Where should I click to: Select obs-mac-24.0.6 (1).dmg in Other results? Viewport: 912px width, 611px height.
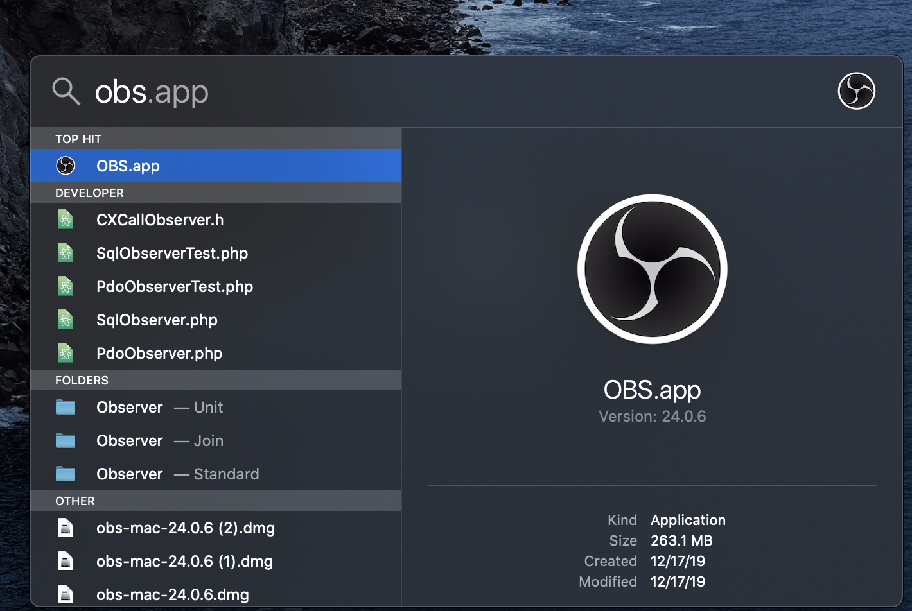tap(215, 561)
